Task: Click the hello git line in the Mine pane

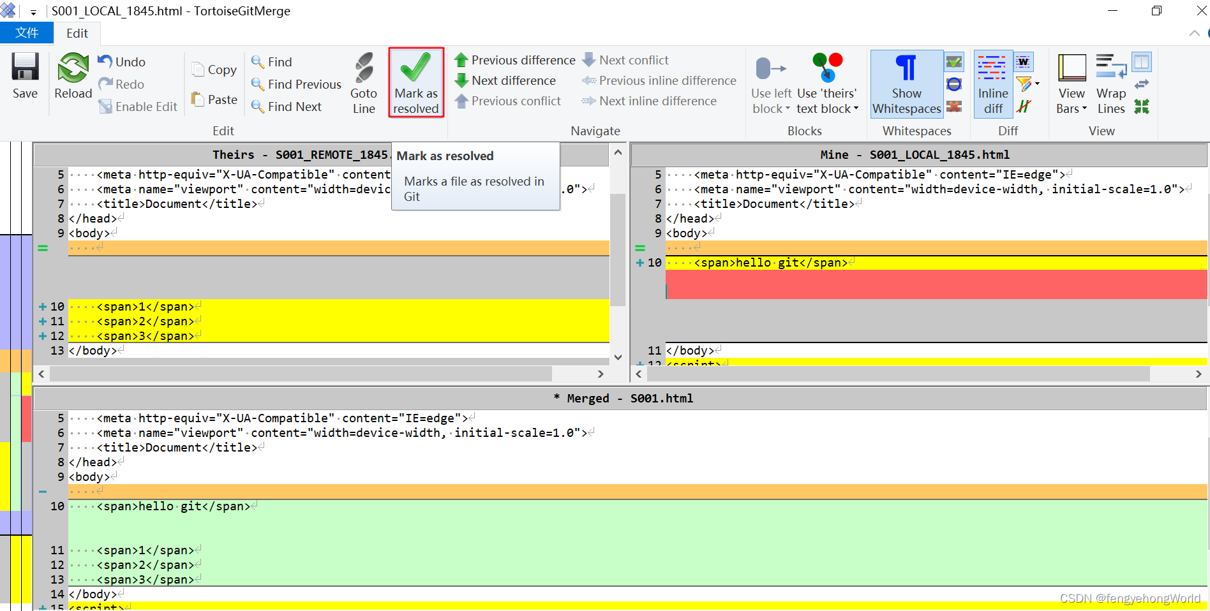Action: click(936, 263)
